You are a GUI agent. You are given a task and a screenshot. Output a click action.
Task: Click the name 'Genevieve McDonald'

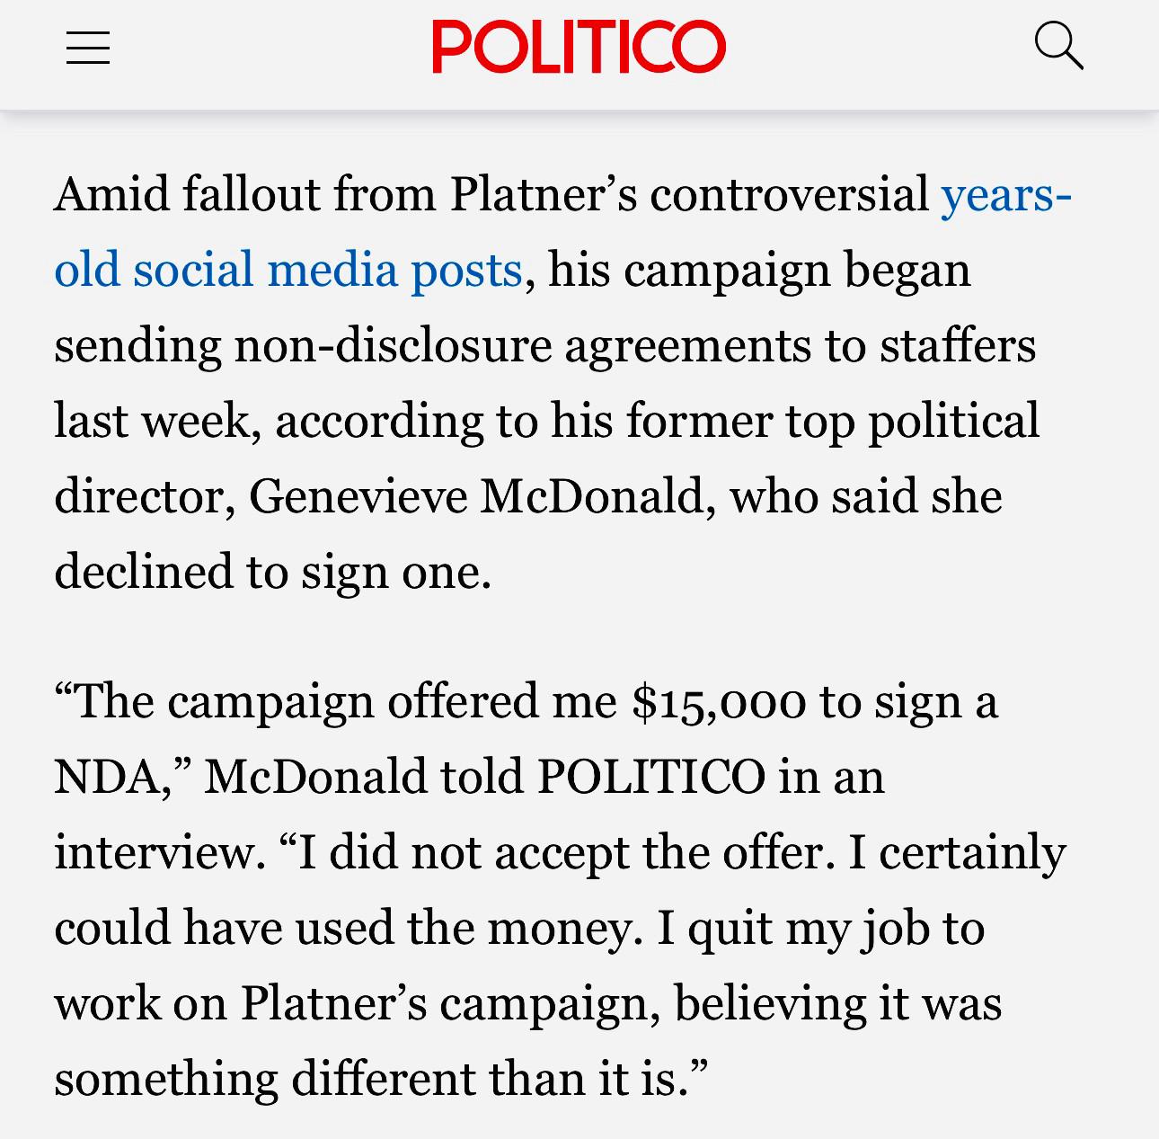(x=475, y=496)
